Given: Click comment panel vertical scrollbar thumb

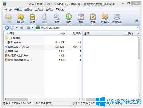Looking at the screenshot, I should click(x=139, y=49).
